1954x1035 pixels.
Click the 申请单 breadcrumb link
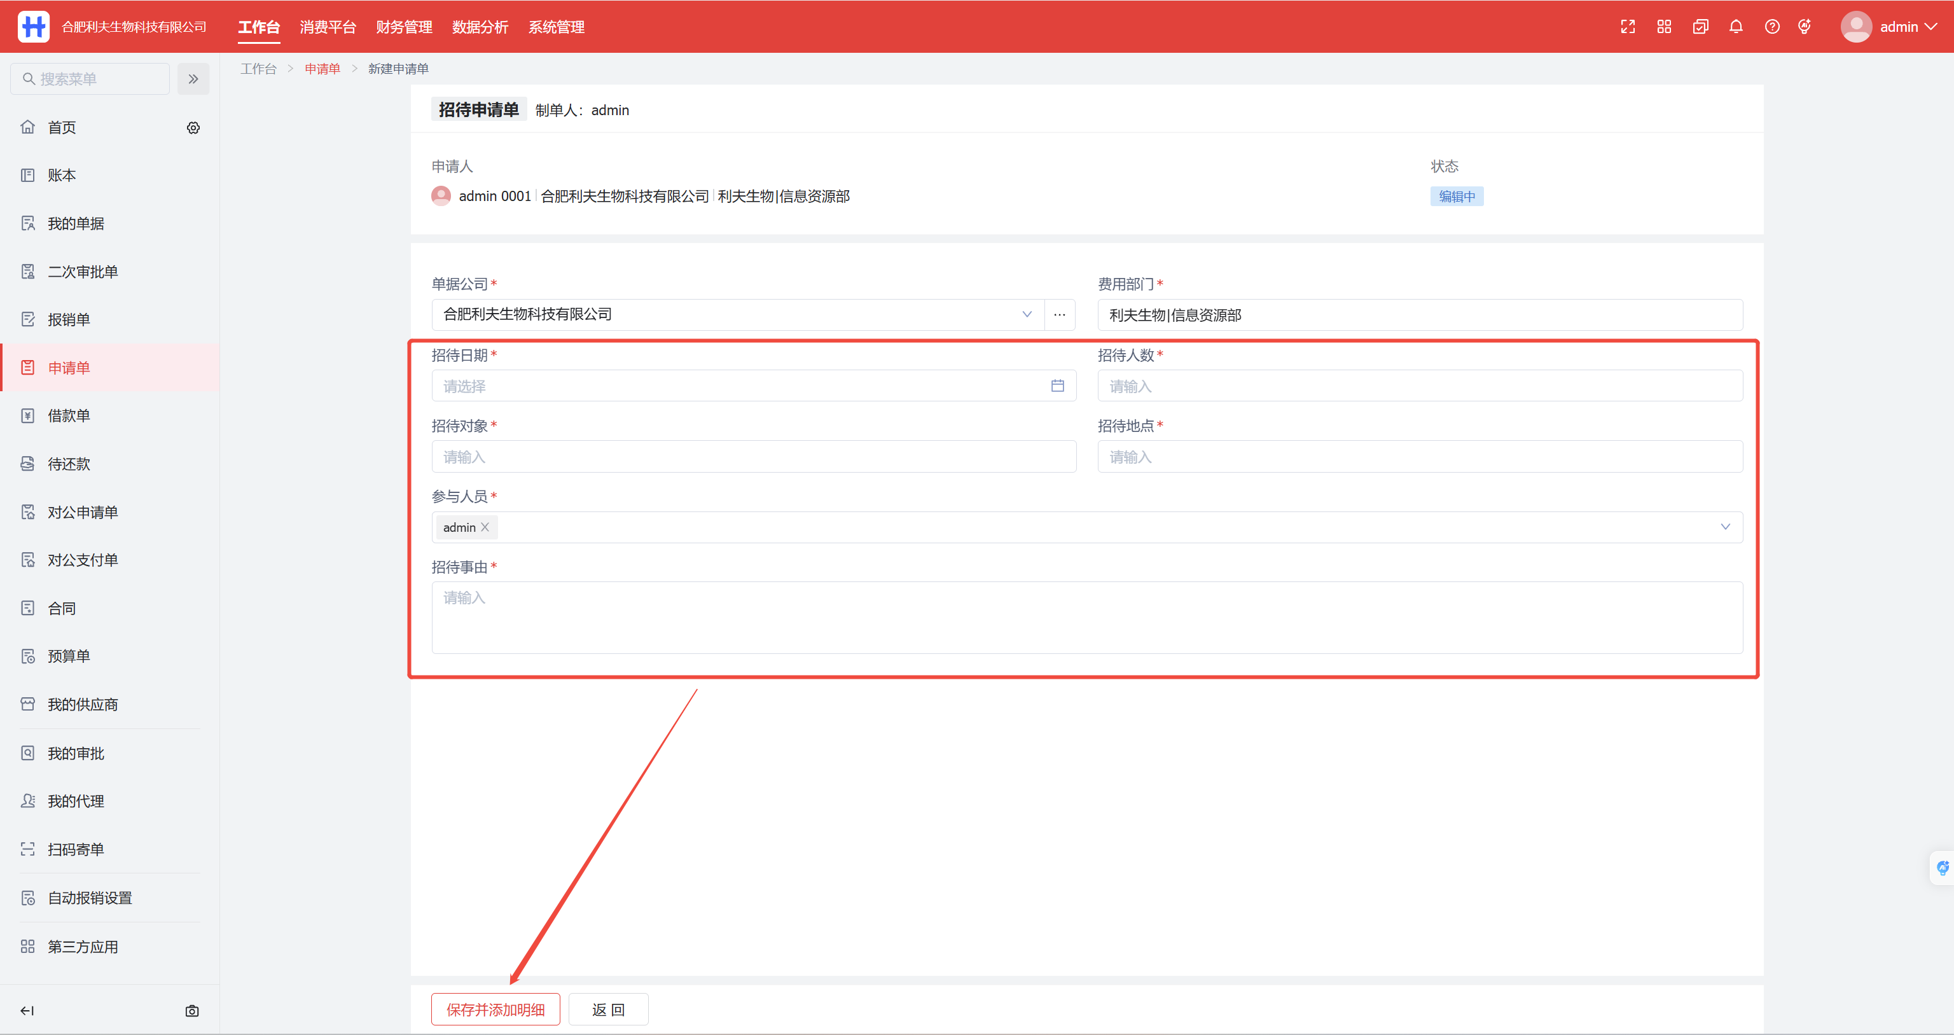click(x=322, y=69)
